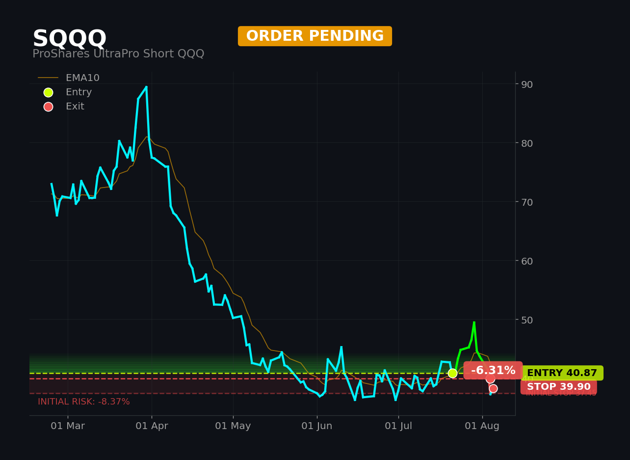Click the EMA10 line sample in the legend
Viewport: 630px width, 460px height.
pyautogui.click(x=48, y=78)
